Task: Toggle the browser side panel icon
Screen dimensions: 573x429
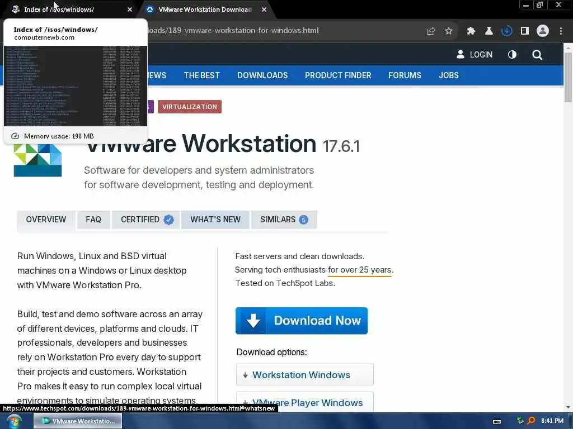Action: coord(525,31)
